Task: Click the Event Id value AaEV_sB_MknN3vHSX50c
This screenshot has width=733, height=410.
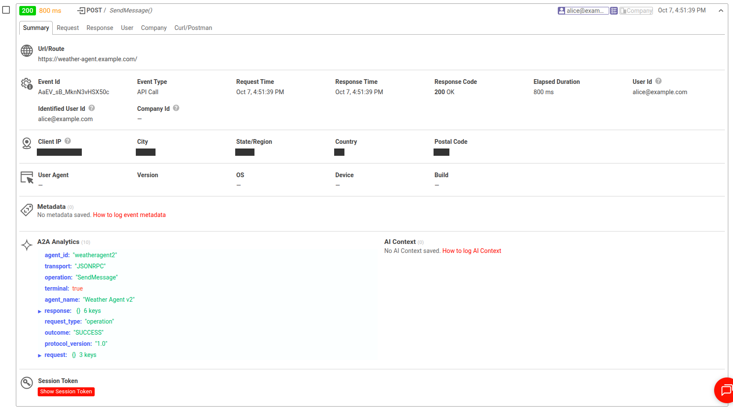Action: pyautogui.click(x=74, y=92)
